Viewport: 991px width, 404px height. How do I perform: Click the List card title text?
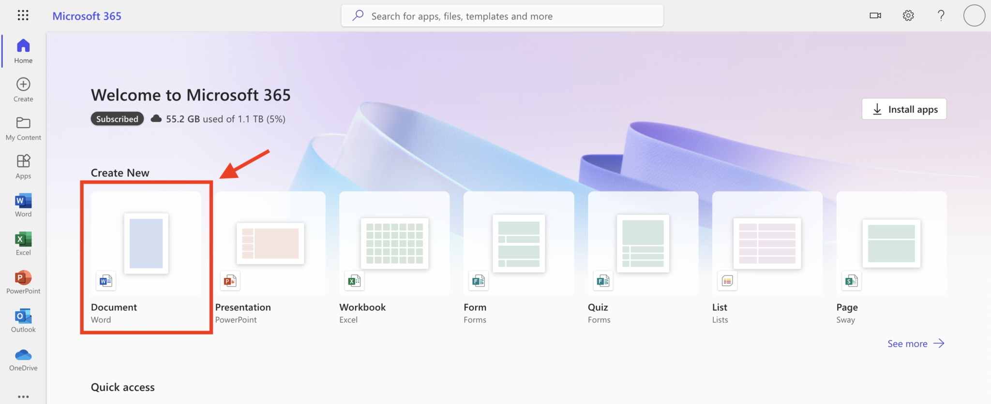(720, 307)
